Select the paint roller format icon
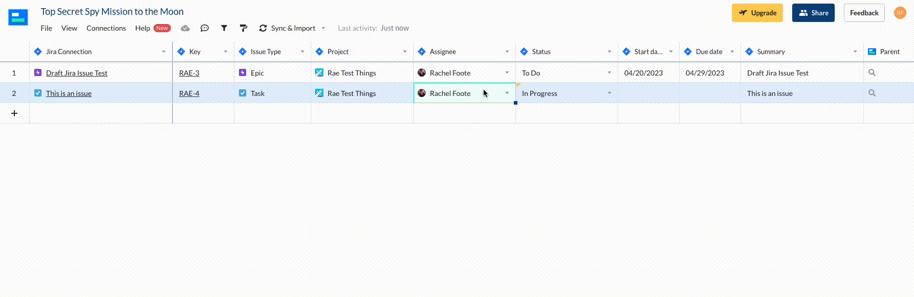 244,28
